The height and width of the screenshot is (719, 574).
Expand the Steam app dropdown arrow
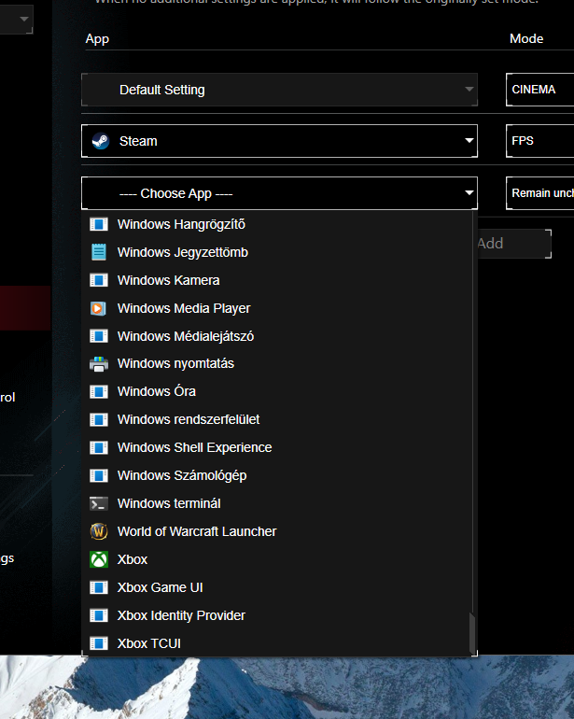469,142
